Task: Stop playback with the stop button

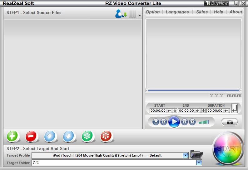Action: tap(156, 122)
